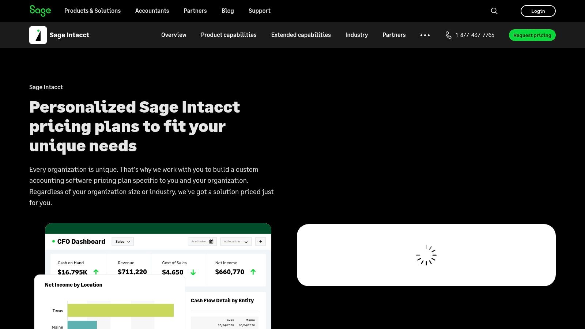
Task: Click the plus icon on the CFO Dashboard
Action: point(260,241)
